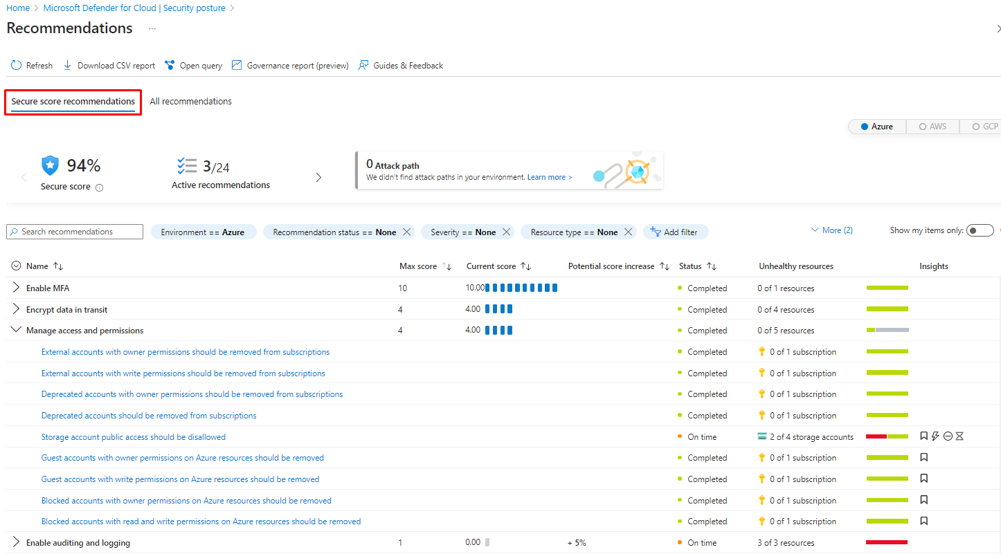Click Learn more link in Attack path
This screenshot has width=1001, height=554.
pyautogui.click(x=549, y=178)
